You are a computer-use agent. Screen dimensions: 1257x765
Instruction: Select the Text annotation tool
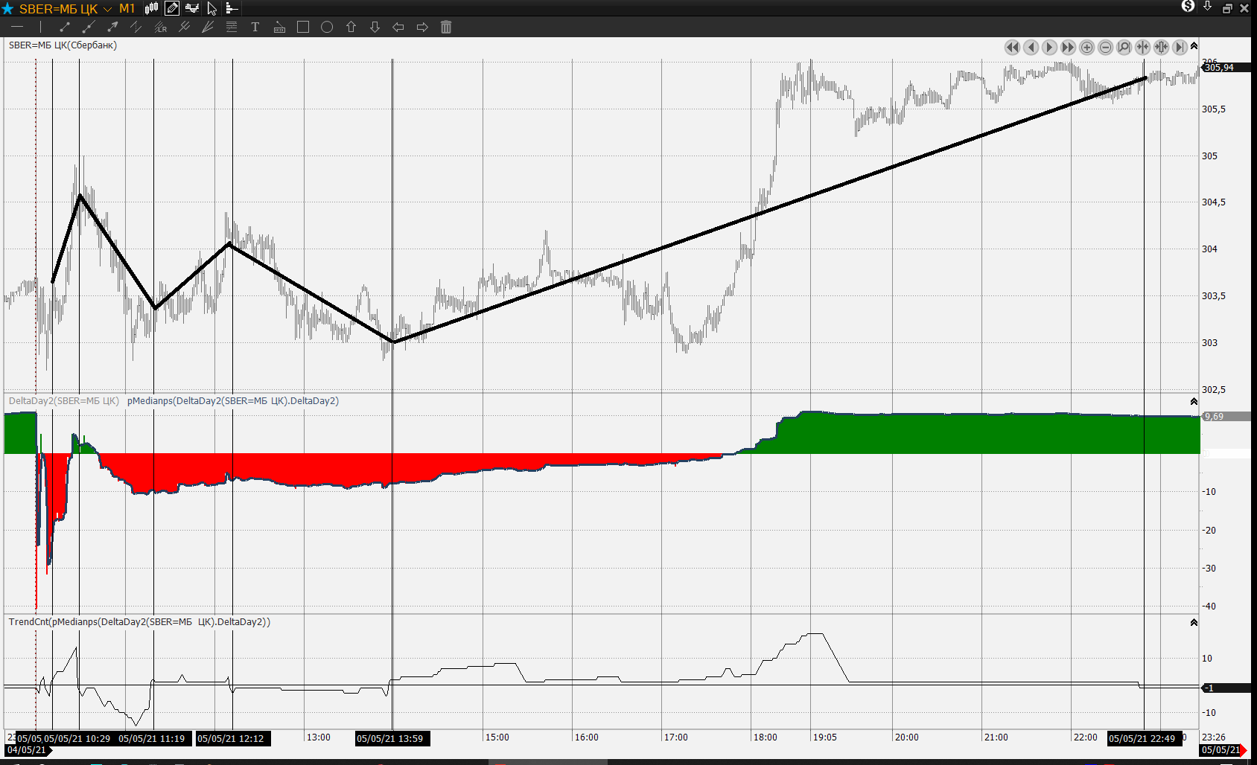(255, 27)
